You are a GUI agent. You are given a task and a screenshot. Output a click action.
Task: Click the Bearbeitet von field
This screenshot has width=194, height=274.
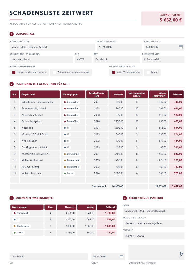pos(163,60)
